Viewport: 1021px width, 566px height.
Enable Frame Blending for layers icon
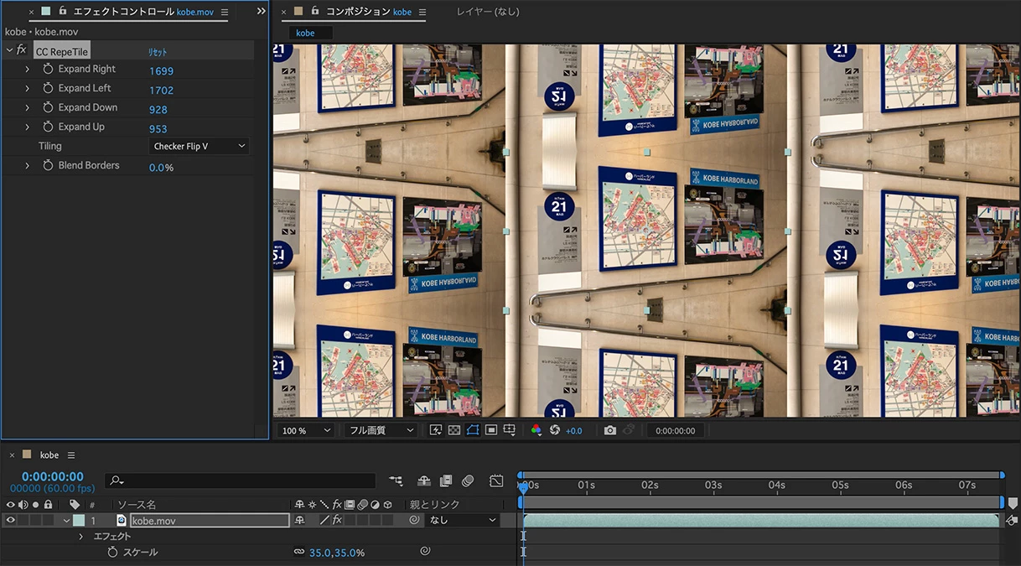[446, 480]
